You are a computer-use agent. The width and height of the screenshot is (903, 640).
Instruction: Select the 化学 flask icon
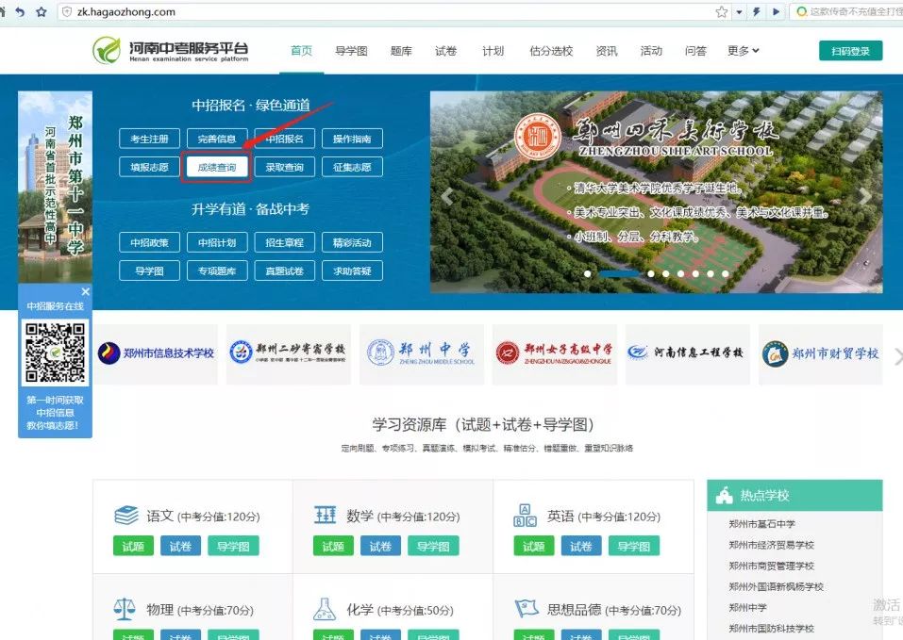[326, 608]
